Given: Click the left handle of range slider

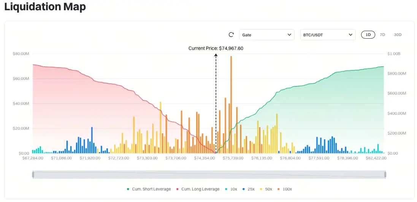Looking at the screenshot, I should 33,174.
